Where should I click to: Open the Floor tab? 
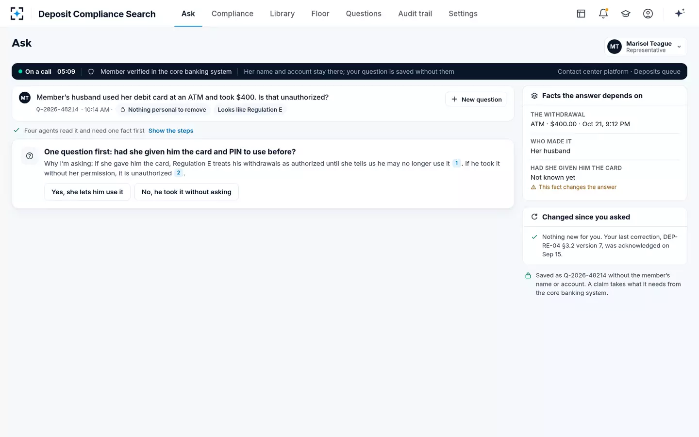(320, 14)
